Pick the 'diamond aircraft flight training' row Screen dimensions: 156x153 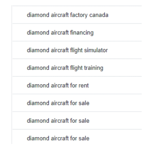(x=77, y=68)
